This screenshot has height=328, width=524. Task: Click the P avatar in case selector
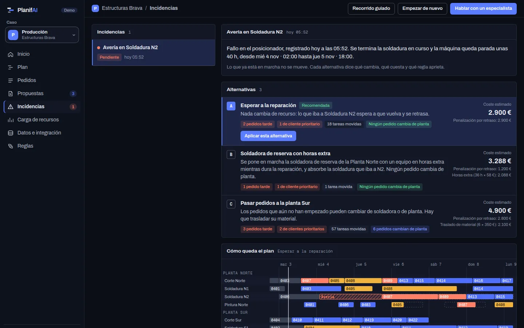coord(13,35)
